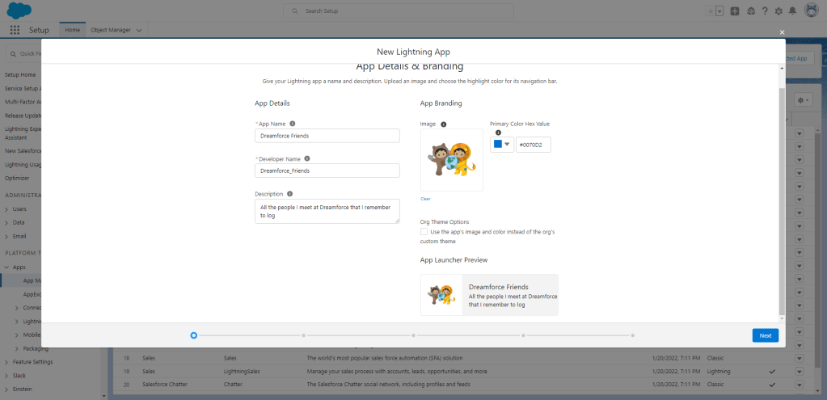Image resolution: width=827 pixels, height=400 pixels.
Task: Click the info icon beside Description label
Action: pyautogui.click(x=289, y=194)
